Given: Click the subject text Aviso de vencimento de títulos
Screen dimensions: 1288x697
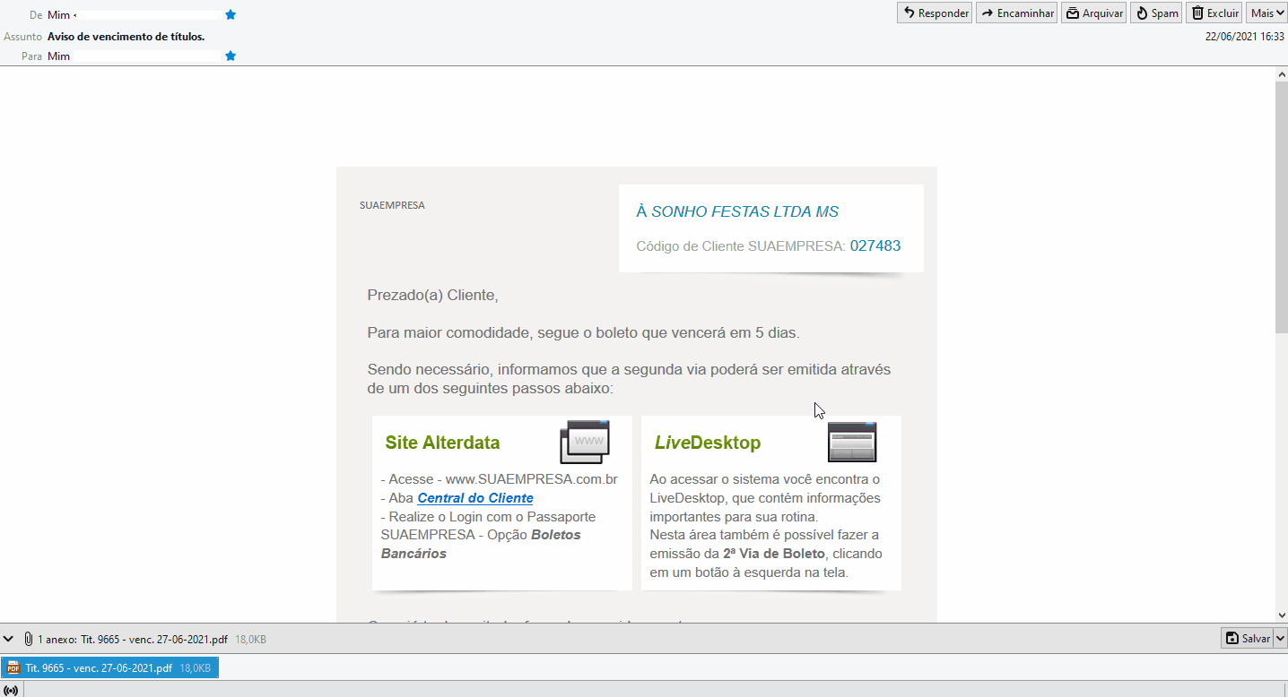Looking at the screenshot, I should (126, 37).
